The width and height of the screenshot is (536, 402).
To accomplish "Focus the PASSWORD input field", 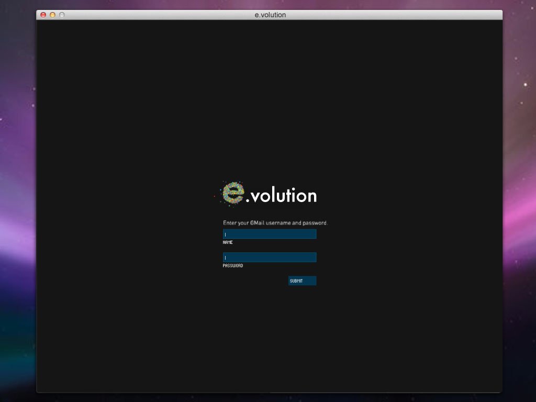I will click(x=270, y=258).
